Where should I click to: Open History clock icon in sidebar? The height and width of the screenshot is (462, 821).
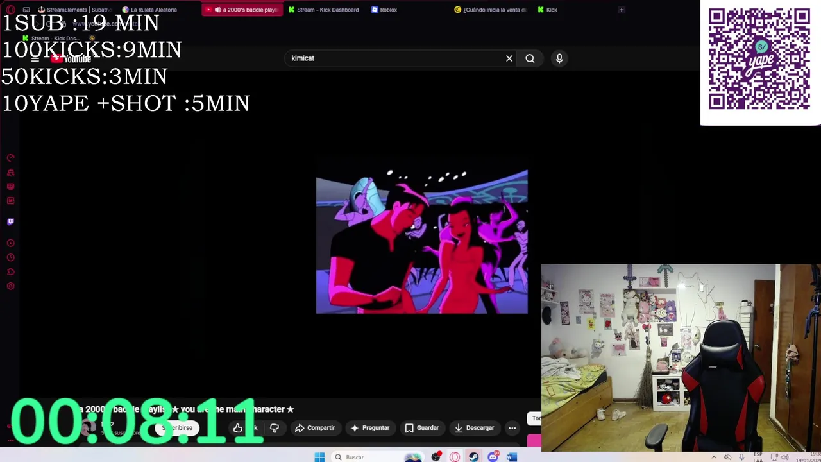point(10,257)
